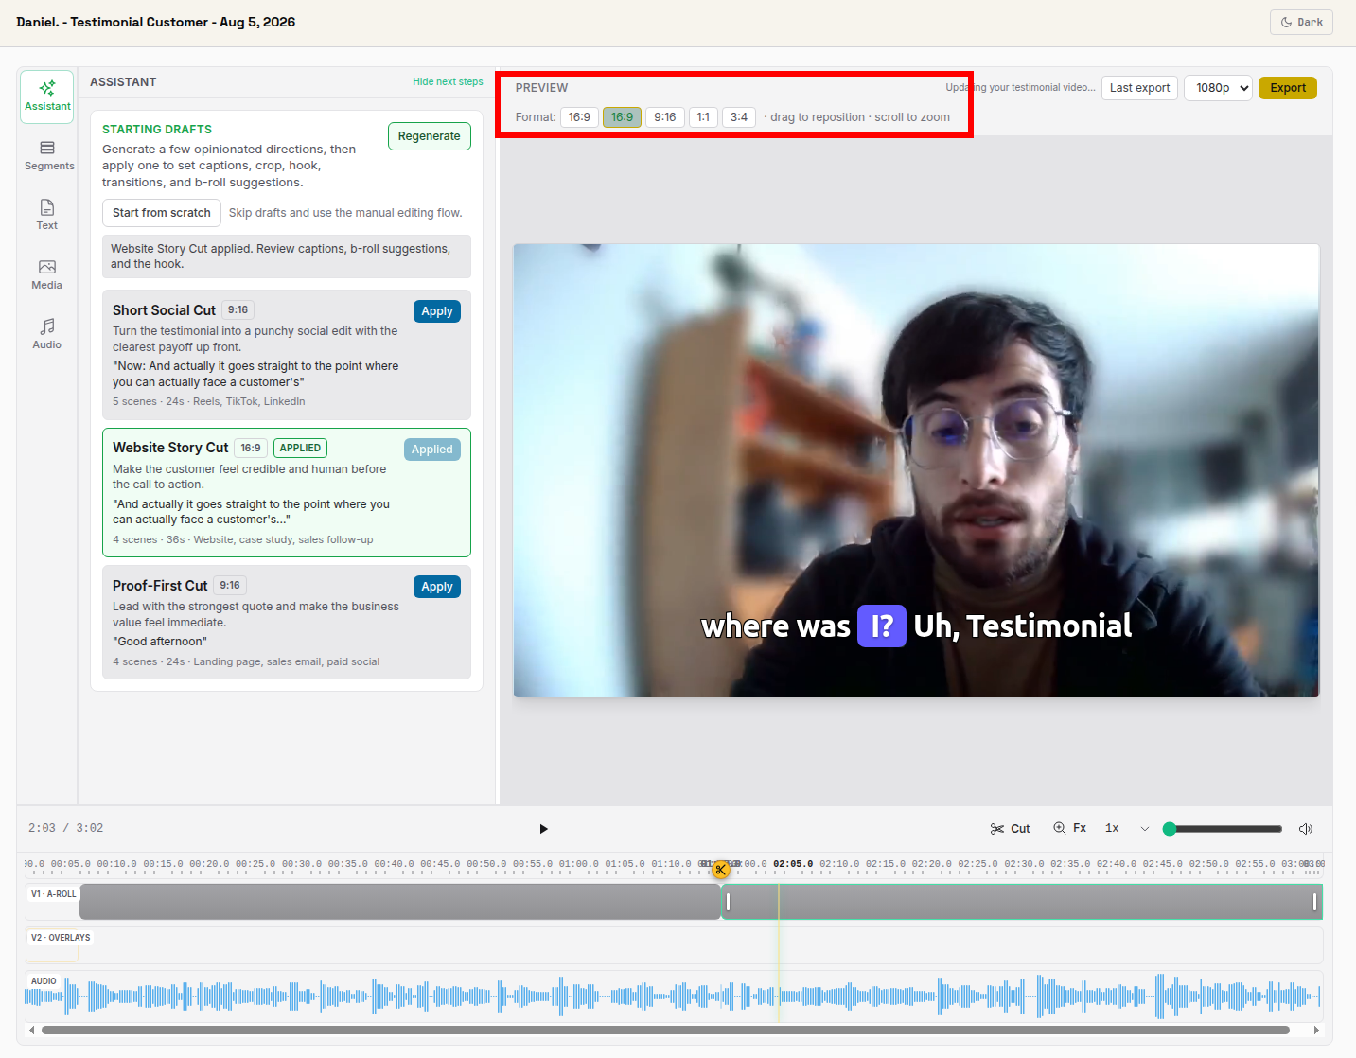
Task: Hide next steps in Assistant panel
Action: 448,81
